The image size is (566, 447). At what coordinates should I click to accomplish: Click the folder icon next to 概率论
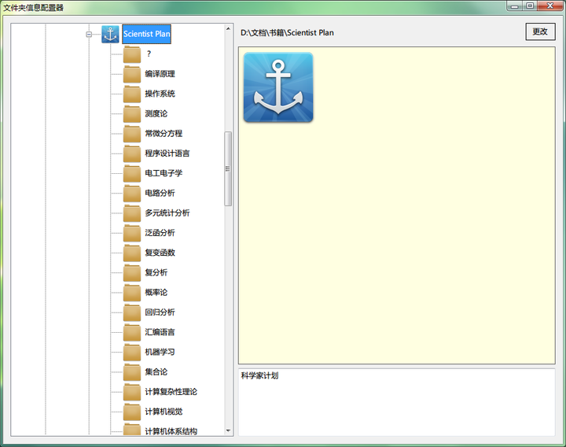coord(132,293)
